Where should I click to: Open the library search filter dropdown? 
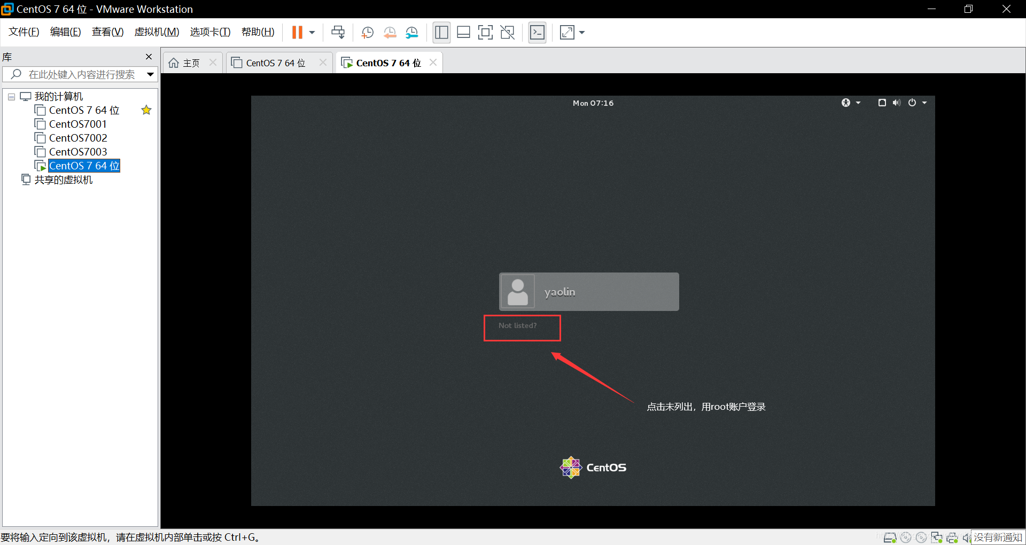pyautogui.click(x=150, y=74)
